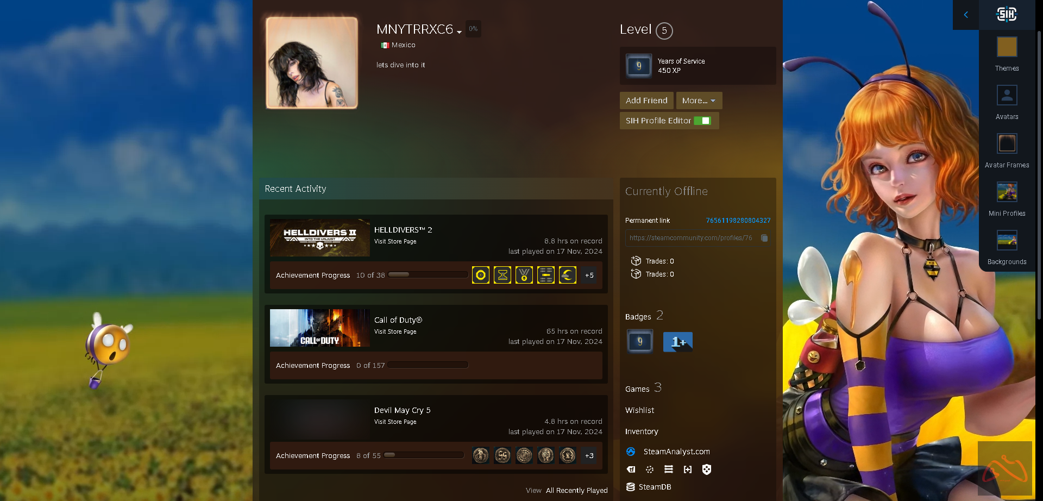1043x501 pixels.
Task: Open Mini Profiles in the SIH panel
Action: click(x=1007, y=193)
